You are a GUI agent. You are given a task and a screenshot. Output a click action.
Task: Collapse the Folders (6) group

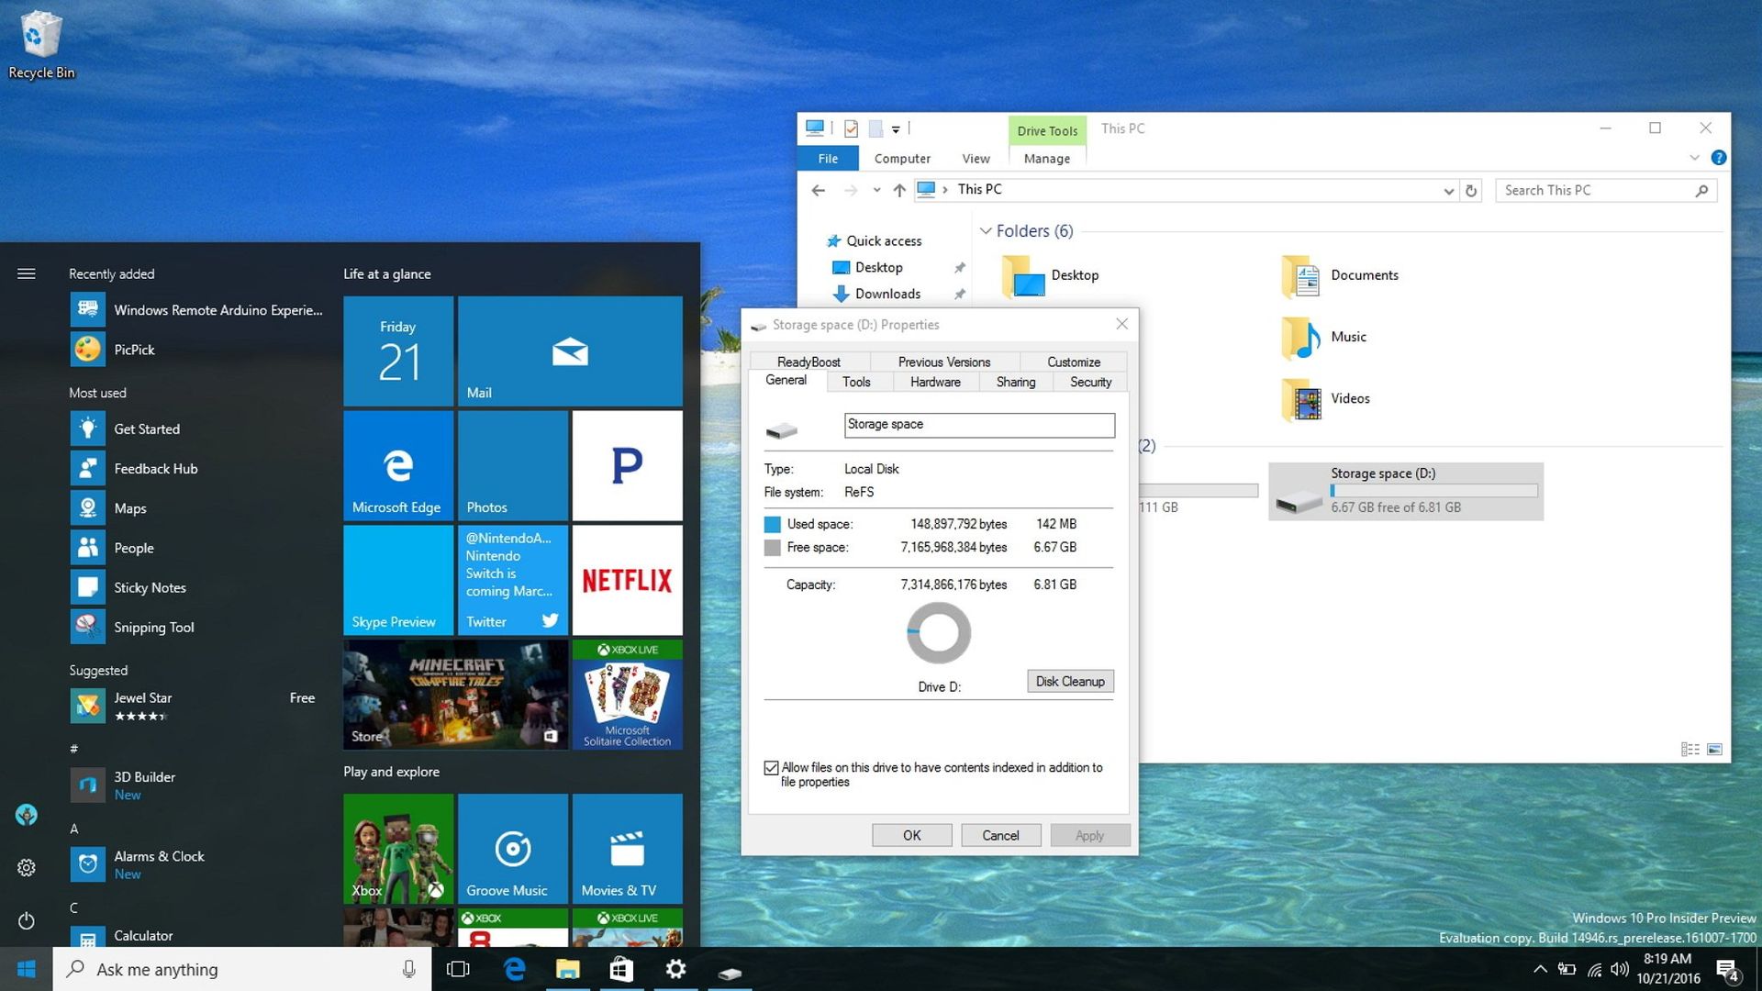click(x=986, y=231)
